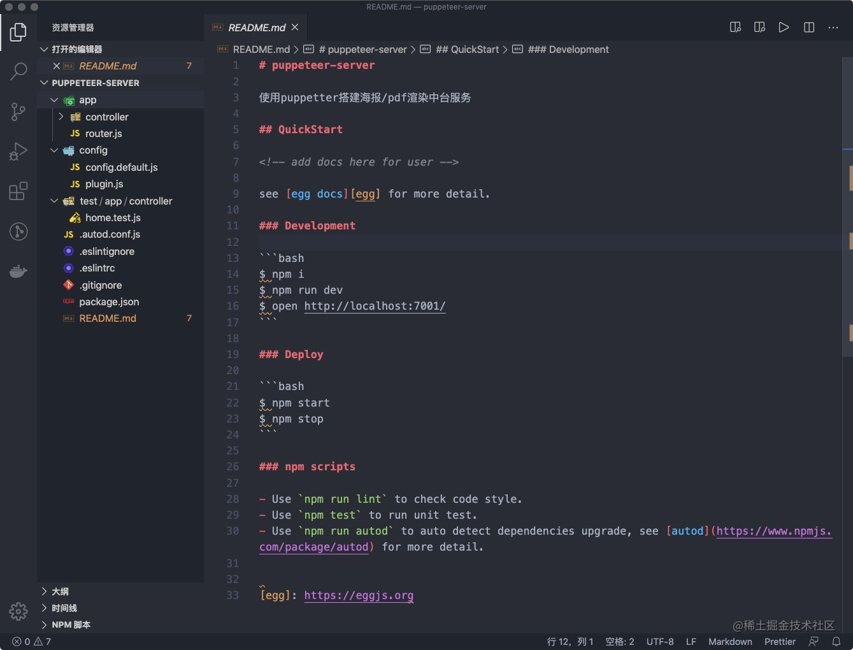Open config.default.js file
Image resolution: width=853 pixels, height=650 pixels.
coord(120,167)
